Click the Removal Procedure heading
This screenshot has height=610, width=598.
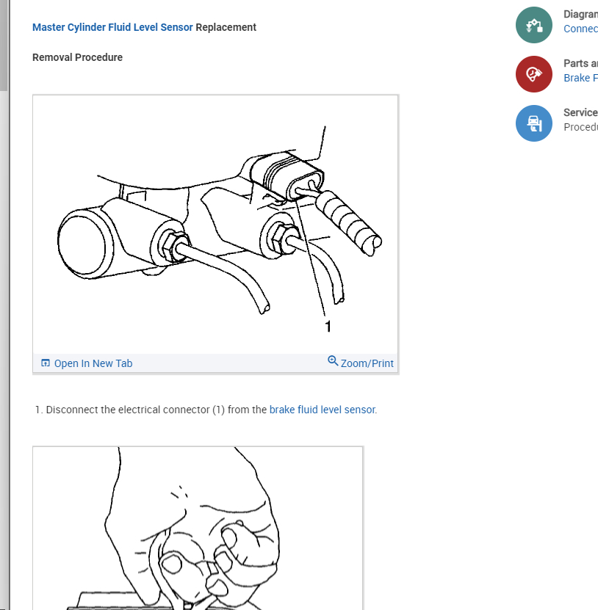77,57
